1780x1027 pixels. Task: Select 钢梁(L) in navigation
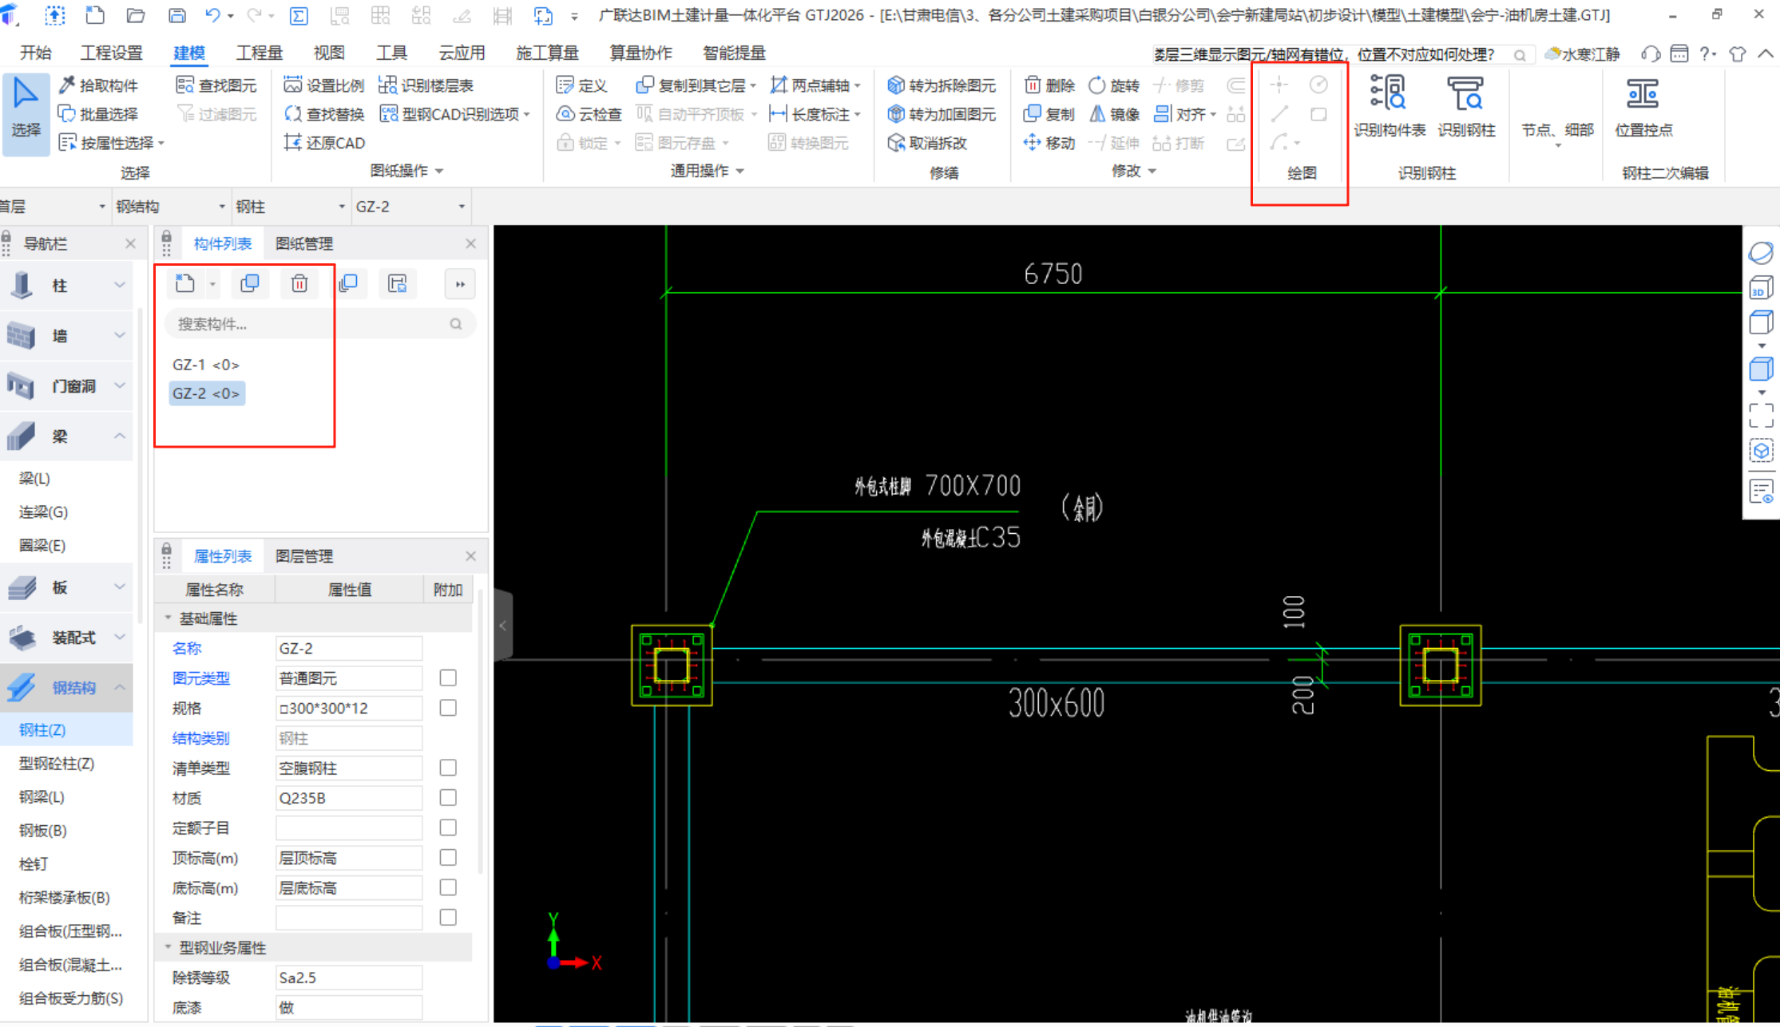click(x=42, y=797)
